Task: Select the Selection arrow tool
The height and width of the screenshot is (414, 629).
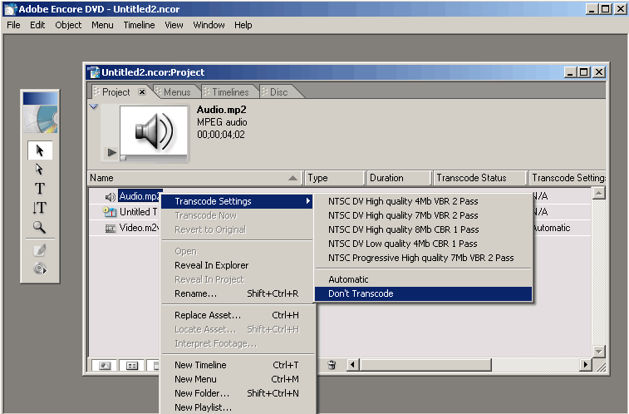Action: click(40, 150)
